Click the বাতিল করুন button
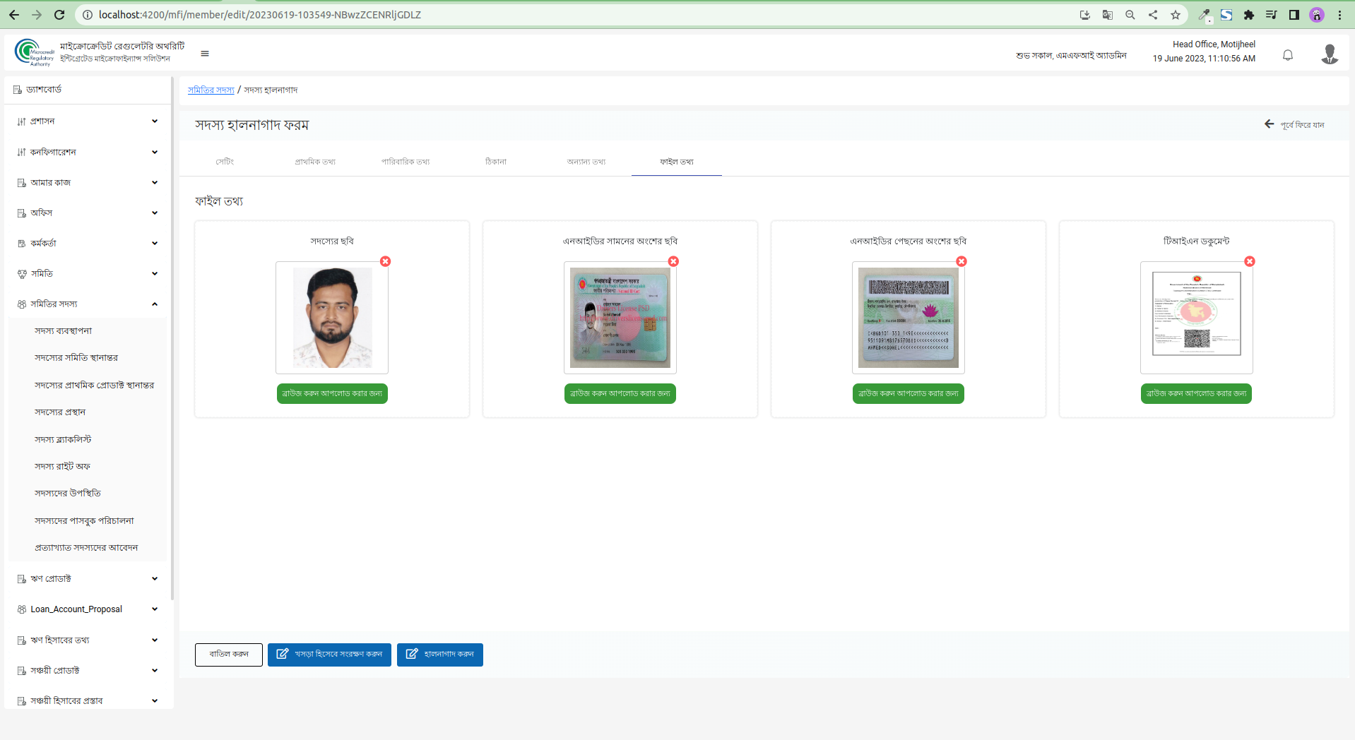 (229, 655)
